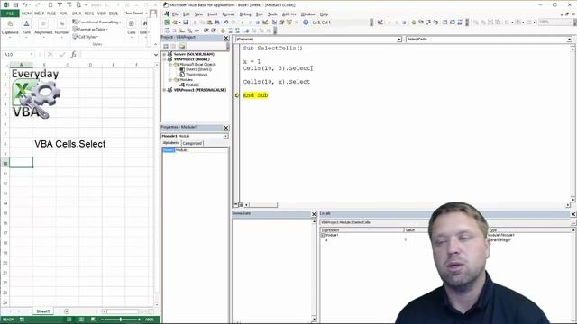Click Format as Table button

[90, 30]
